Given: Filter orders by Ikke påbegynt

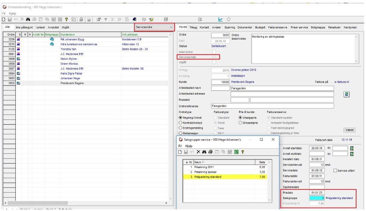Looking at the screenshot, I should click(x=24, y=28).
